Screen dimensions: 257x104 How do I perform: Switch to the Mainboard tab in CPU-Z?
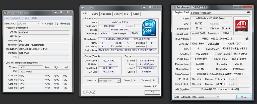(106, 14)
